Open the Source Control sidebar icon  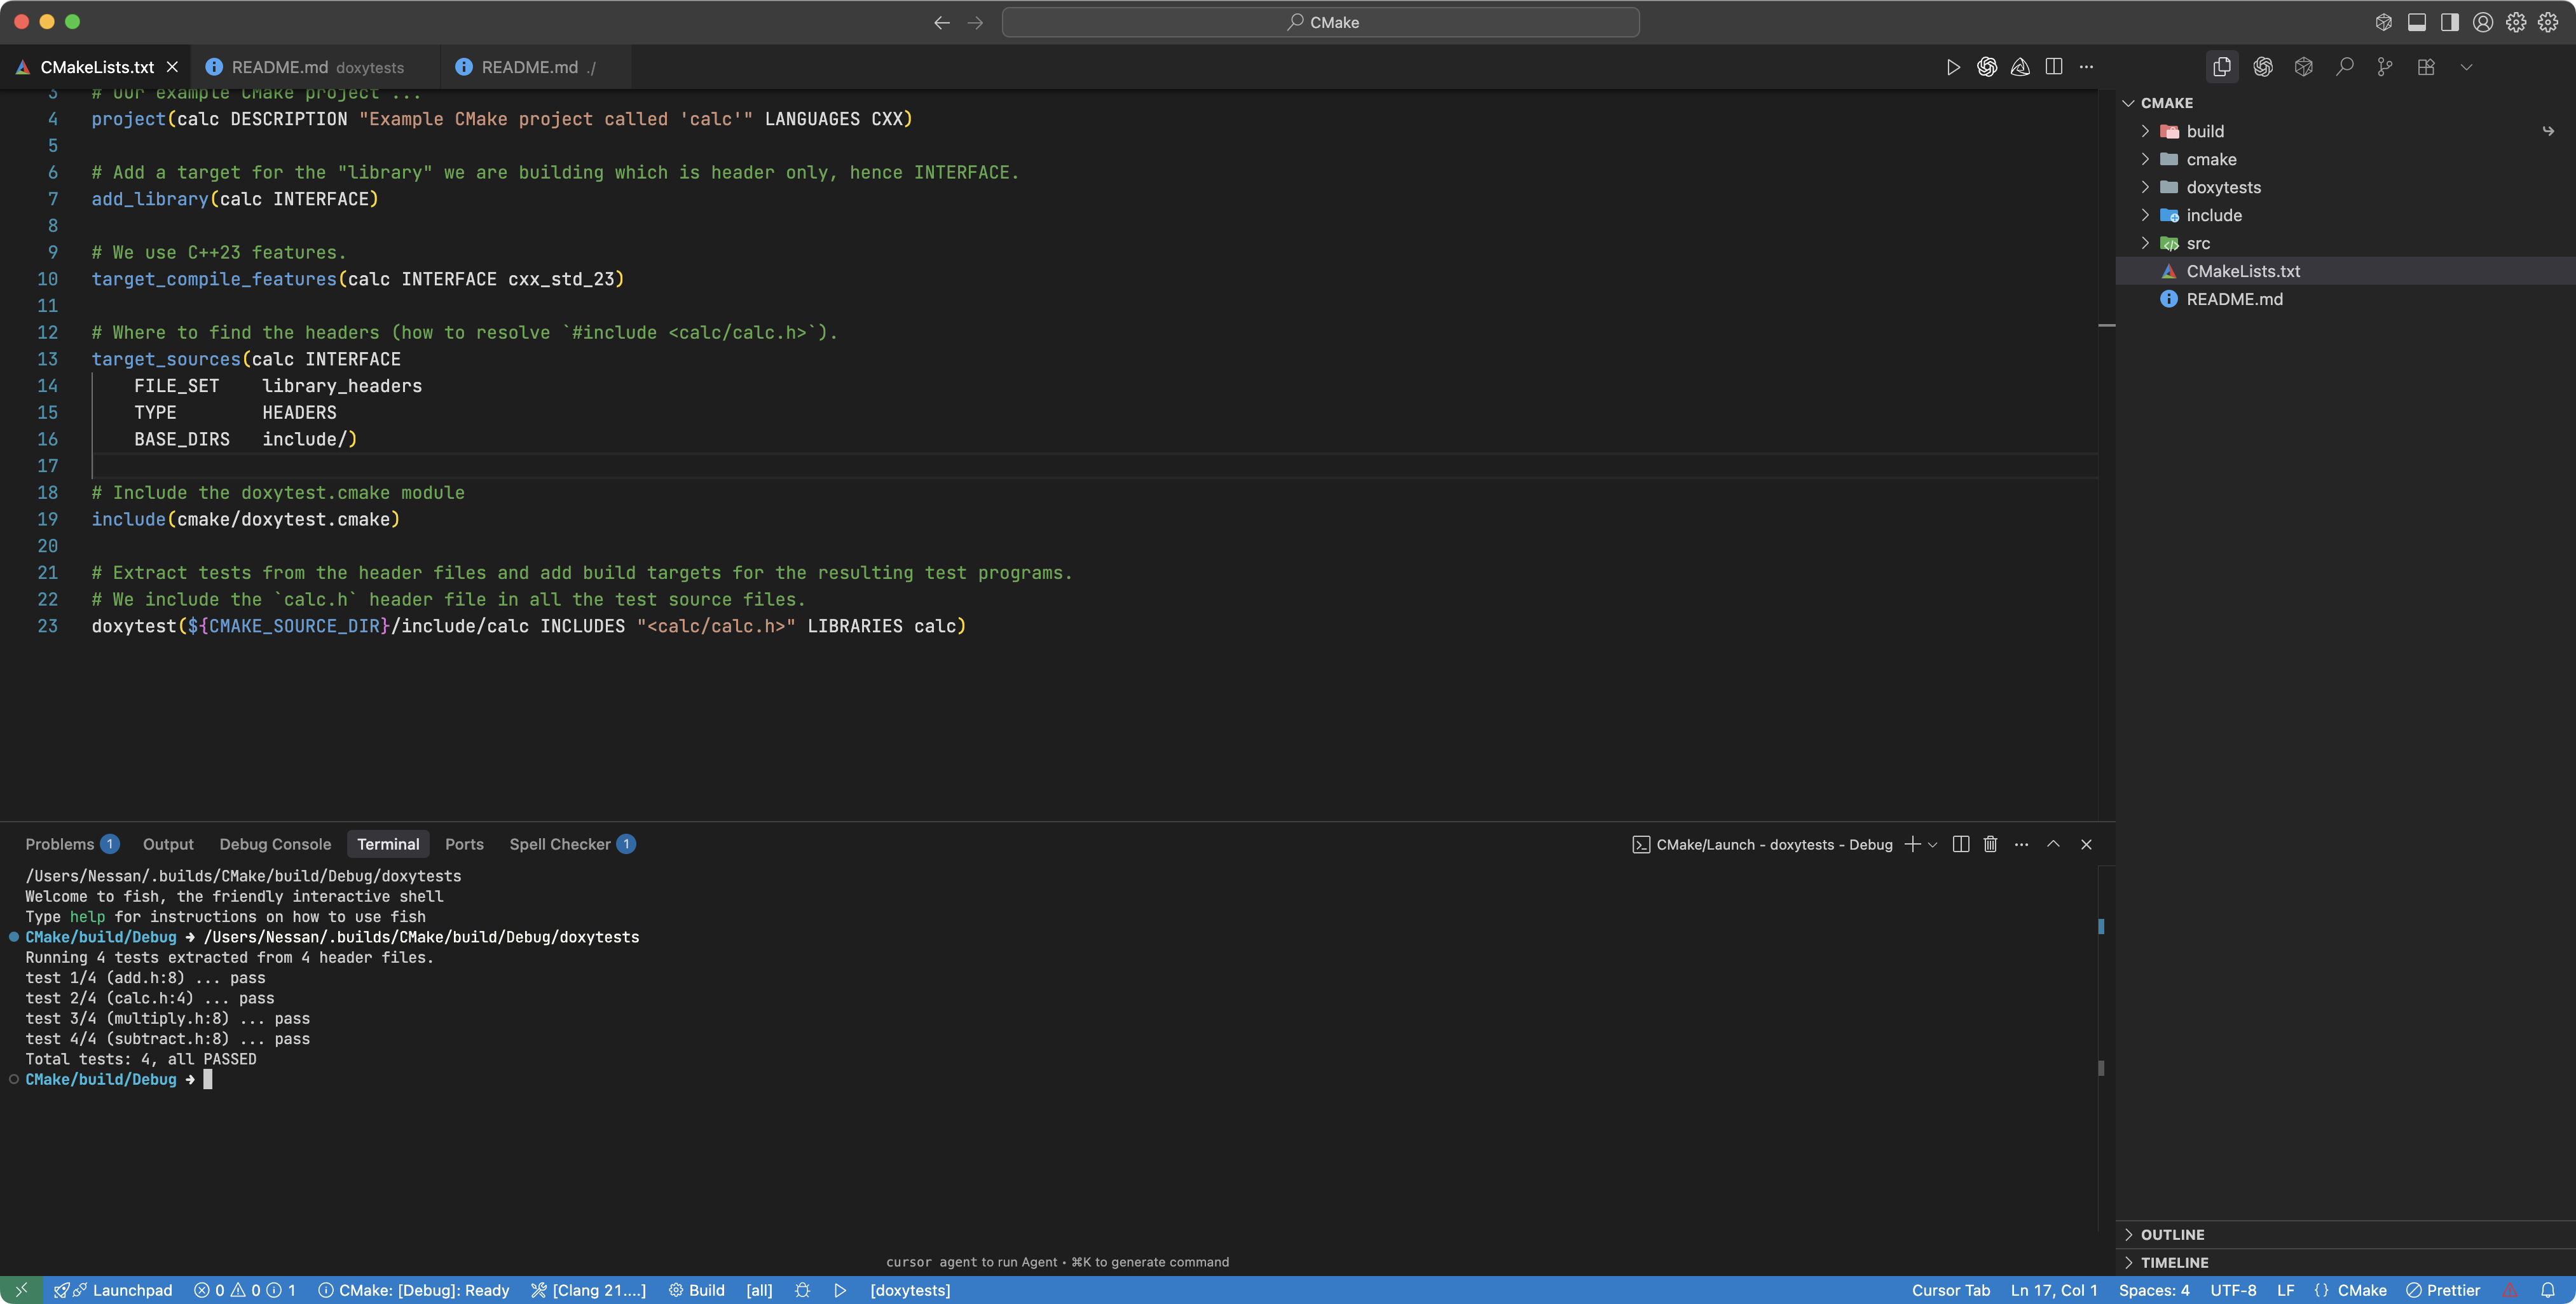pyautogui.click(x=2385, y=67)
